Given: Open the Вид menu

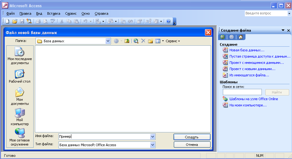Looking at the screenshot, I should point(39,13).
